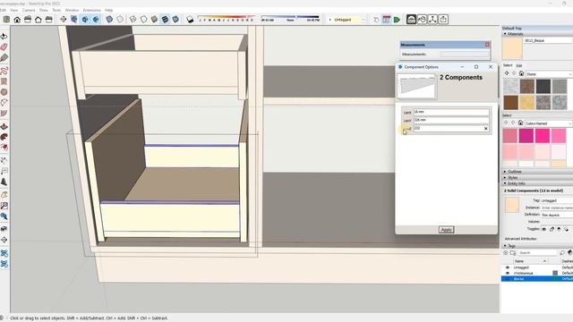Viewport: 573px width, 322px height.
Task: Click the four-arrow move icon in top toolbar
Action: coord(64,20)
